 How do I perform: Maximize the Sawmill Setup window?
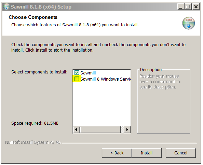point(188,6)
